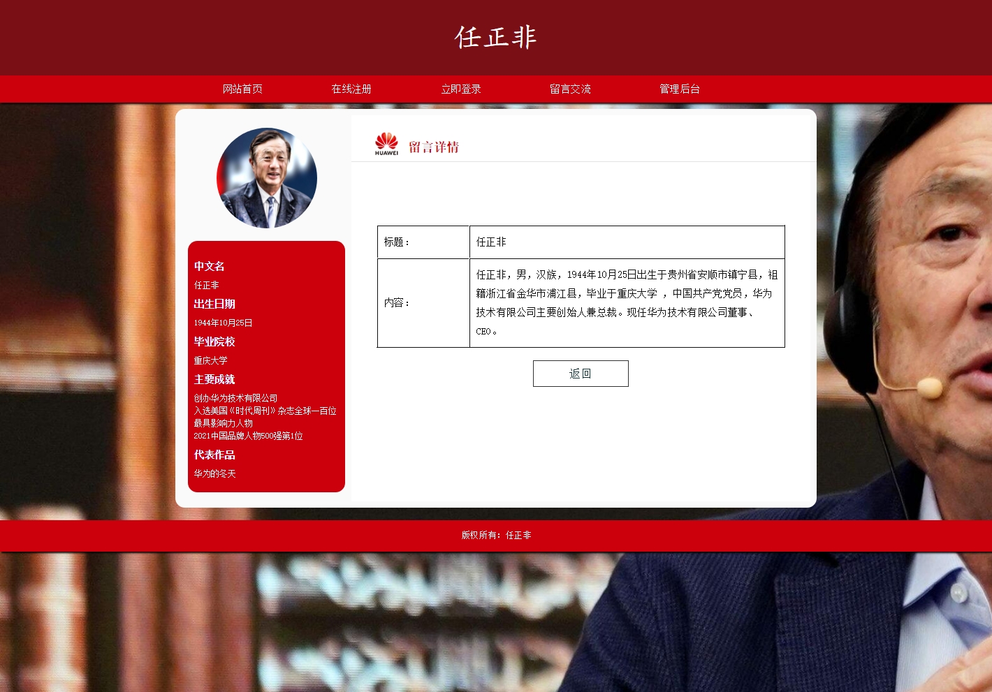This screenshot has width=992, height=692.
Task: Select the 标题： label cell
Action: 423,242
